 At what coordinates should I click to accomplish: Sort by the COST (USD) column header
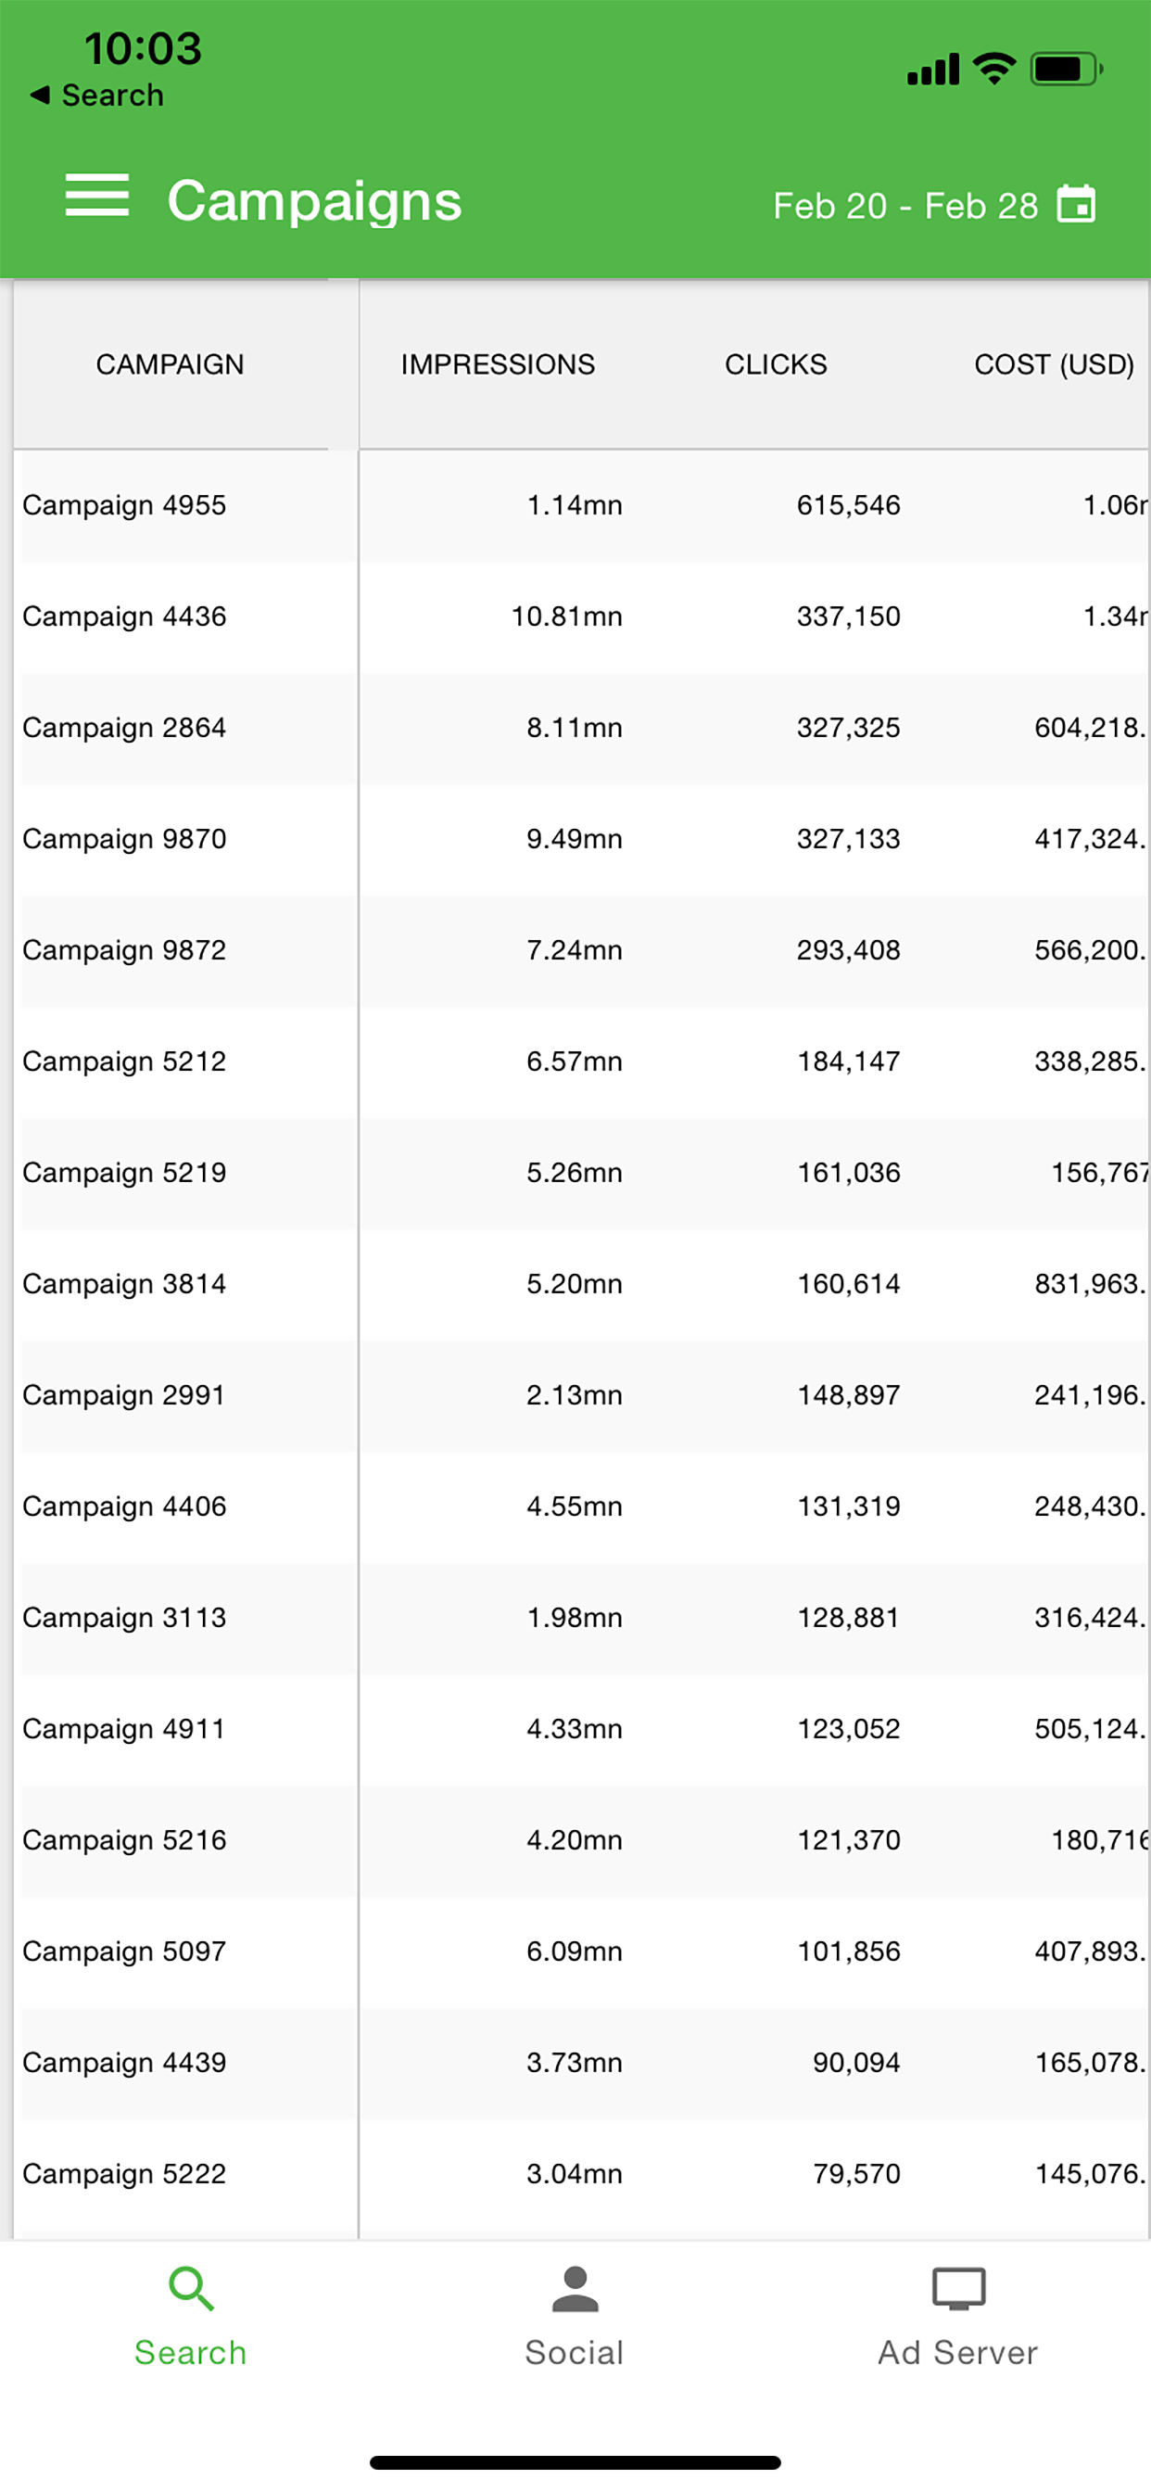point(1054,364)
